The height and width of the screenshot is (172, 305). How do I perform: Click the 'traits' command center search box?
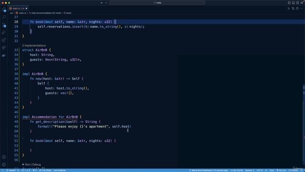[x=157, y=3]
